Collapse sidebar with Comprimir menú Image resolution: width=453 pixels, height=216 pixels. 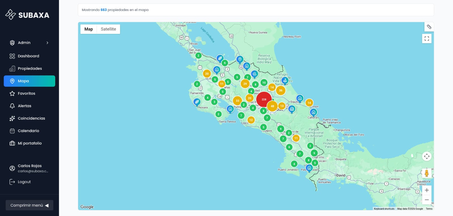29,205
